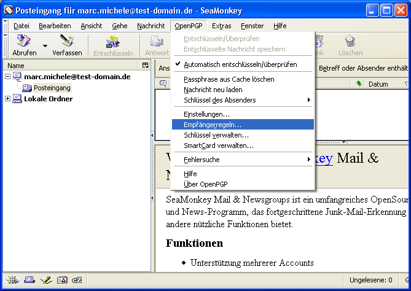
Task: Click the Name column header
Action: pyautogui.click(x=71, y=65)
